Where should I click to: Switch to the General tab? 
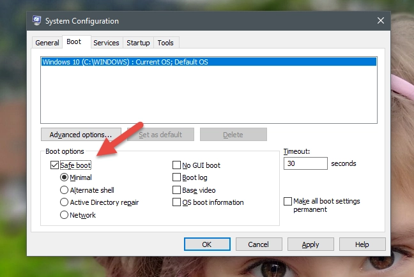pos(47,43)
